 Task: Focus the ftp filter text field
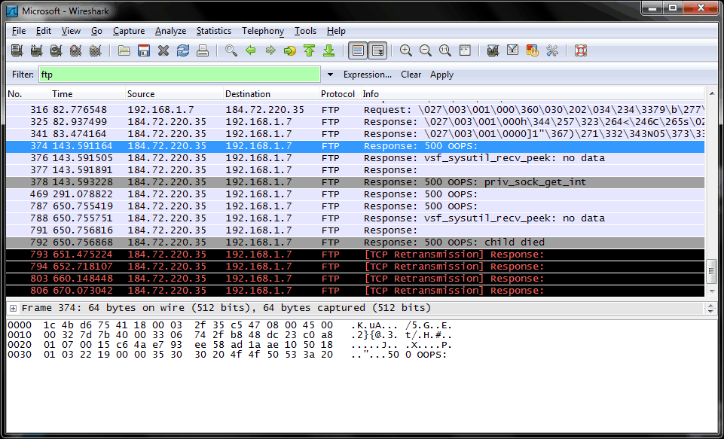coord(179,75)
